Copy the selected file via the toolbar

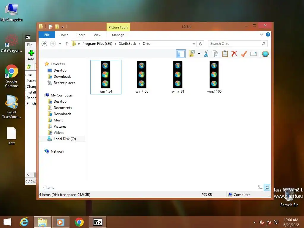click(216, 54)
